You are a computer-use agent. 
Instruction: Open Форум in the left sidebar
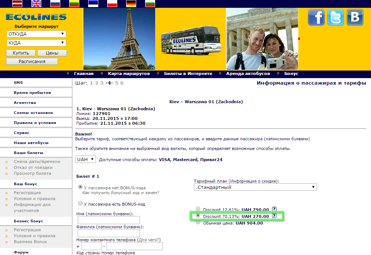(x=21, y=252)
